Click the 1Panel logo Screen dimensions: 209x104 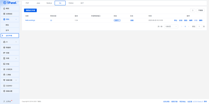coord(10,3)
